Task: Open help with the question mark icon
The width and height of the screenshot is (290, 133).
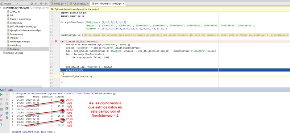Action: pos(1,125)
